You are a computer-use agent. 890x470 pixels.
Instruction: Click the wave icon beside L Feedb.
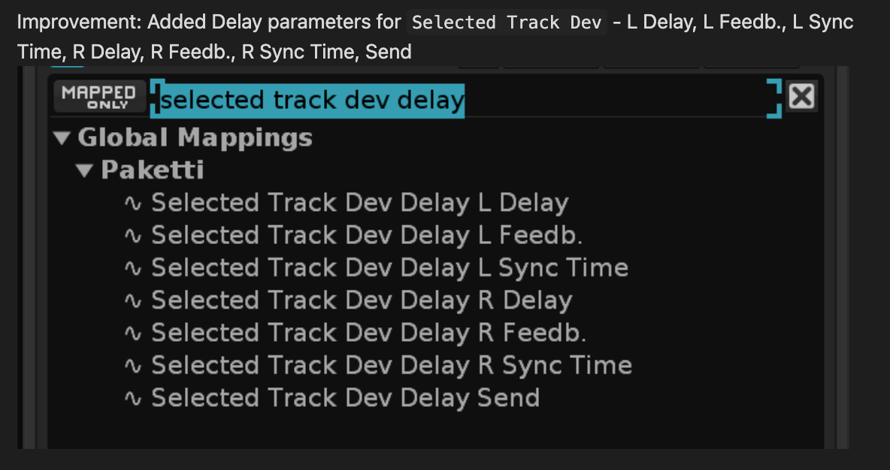[133, 236]
